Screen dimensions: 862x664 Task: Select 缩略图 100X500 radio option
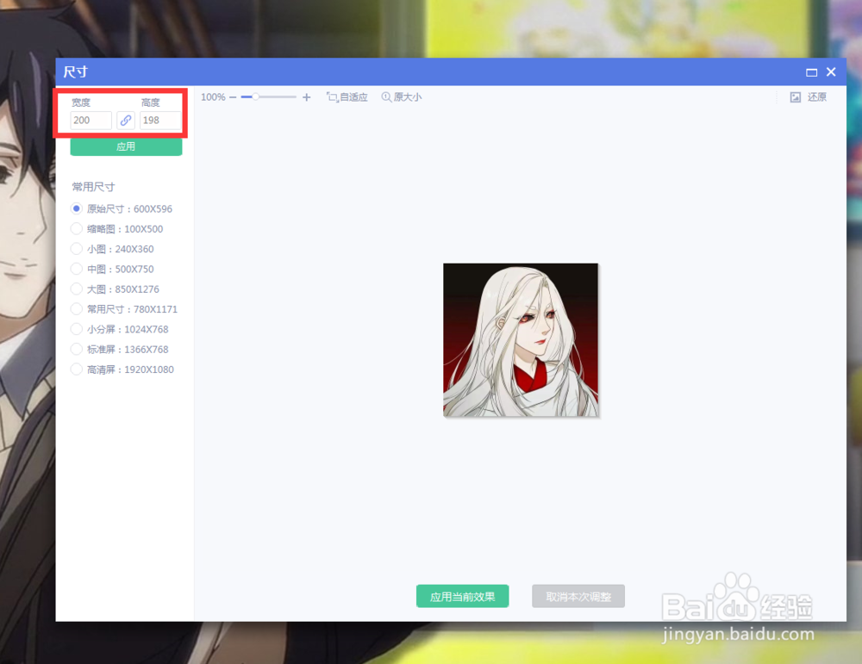pos(77,228)
